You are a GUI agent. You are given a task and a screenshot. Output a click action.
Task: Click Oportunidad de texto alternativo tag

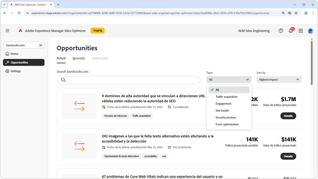click(121, 156)
